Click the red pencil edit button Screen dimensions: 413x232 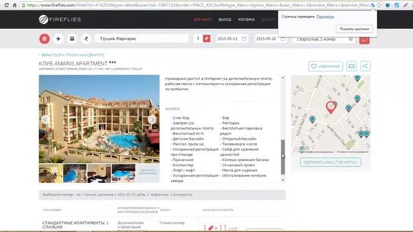206,39
